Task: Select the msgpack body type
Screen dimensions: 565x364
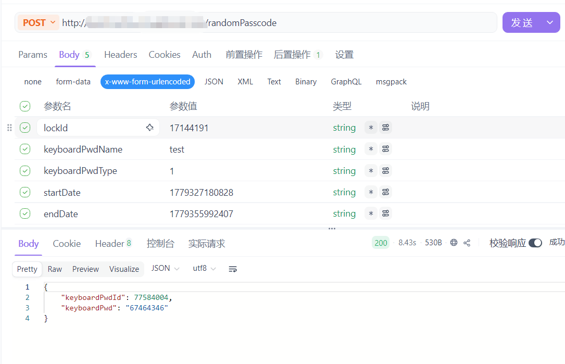Action: [391, 82]
